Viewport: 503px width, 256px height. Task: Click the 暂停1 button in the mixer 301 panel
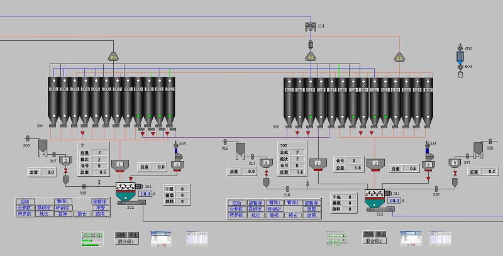tap(63, 201)
